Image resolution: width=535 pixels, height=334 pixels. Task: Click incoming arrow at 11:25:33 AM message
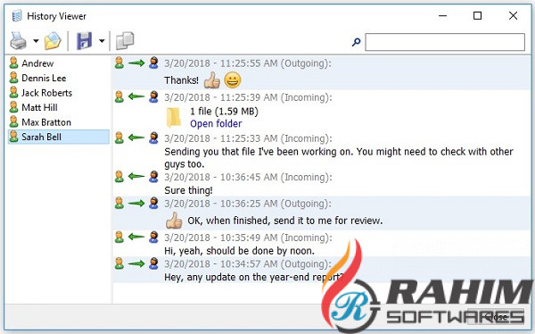point(136,138)
